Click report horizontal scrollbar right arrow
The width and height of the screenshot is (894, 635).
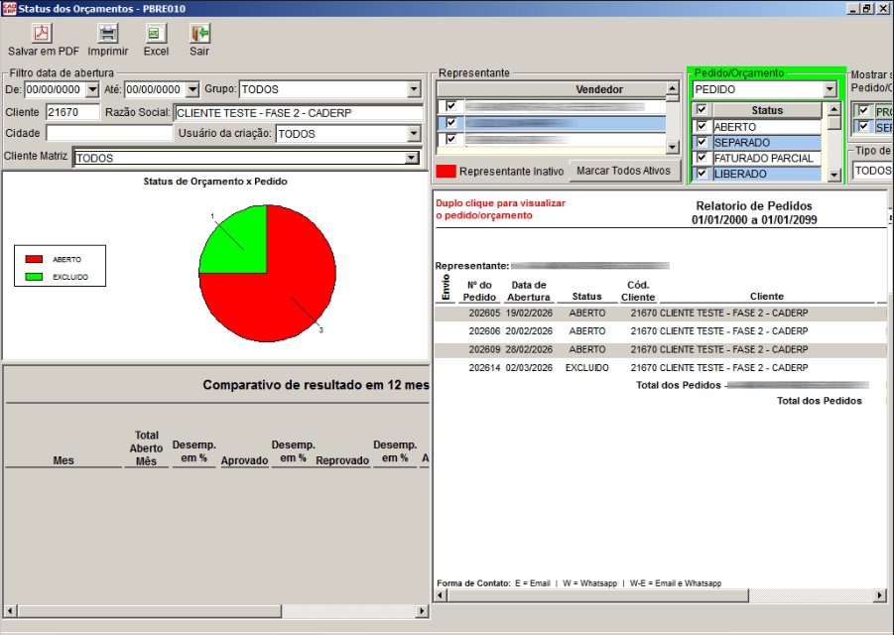[x=880, y=595]
